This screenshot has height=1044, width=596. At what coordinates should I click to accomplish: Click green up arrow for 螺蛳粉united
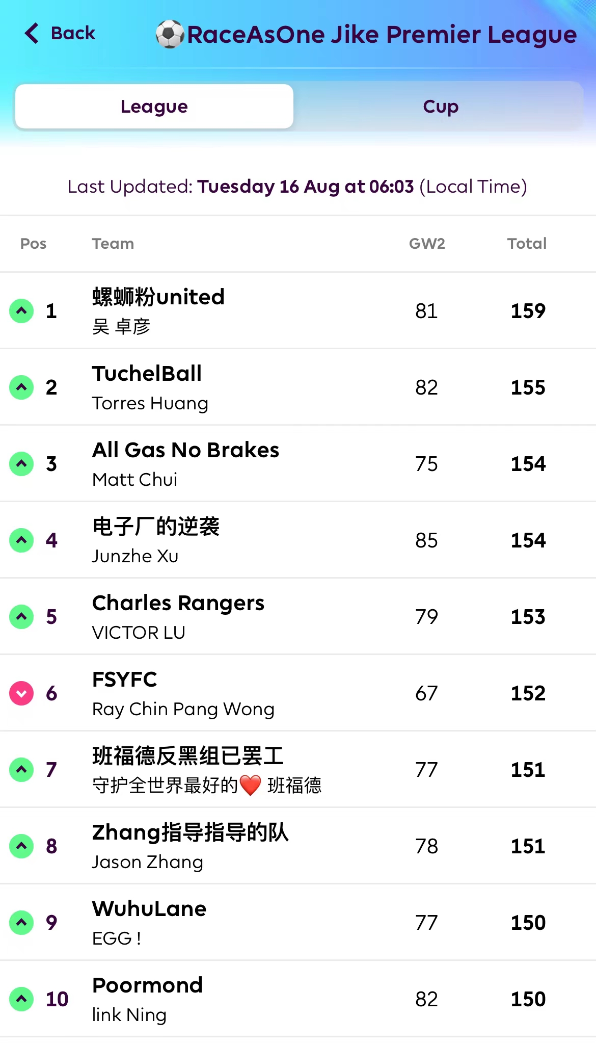click(21, 311)
